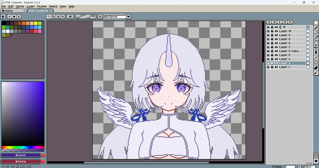Choose Subtract from selection mode icon
The image size is (319, 168).
(x=58, y=16)
